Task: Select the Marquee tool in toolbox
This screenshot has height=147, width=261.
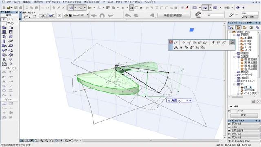Action: pos(11,19)
